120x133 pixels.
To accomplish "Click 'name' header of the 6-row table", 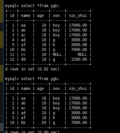I will pos(26,89).
